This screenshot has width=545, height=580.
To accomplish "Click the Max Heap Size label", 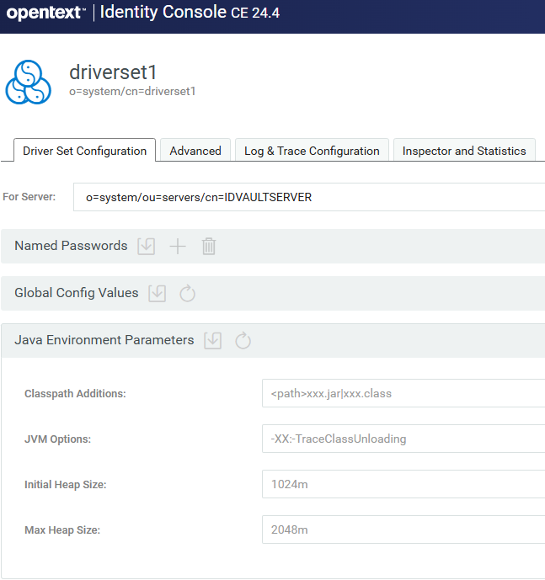I will click(x=62, y=530).
